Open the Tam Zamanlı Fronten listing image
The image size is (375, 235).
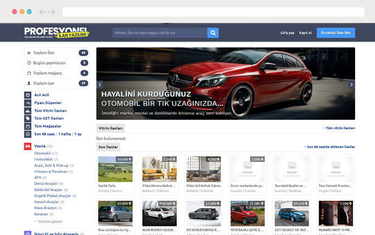click(x=336, y=169)
